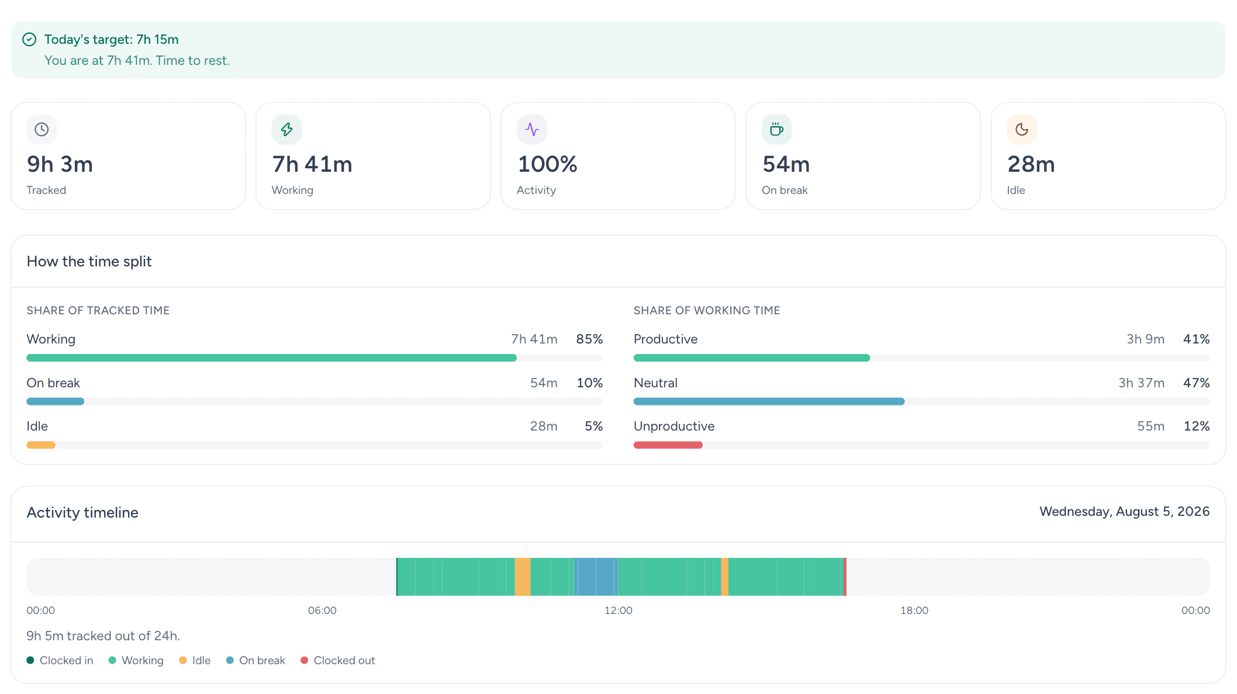Click the pulse icon in the Activity card

[x=532, y=129]
